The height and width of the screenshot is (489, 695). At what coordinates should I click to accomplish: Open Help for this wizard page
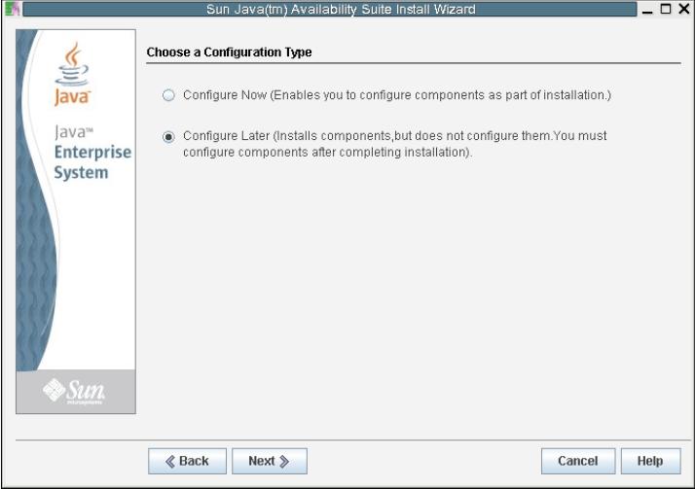tap(650, 461)
